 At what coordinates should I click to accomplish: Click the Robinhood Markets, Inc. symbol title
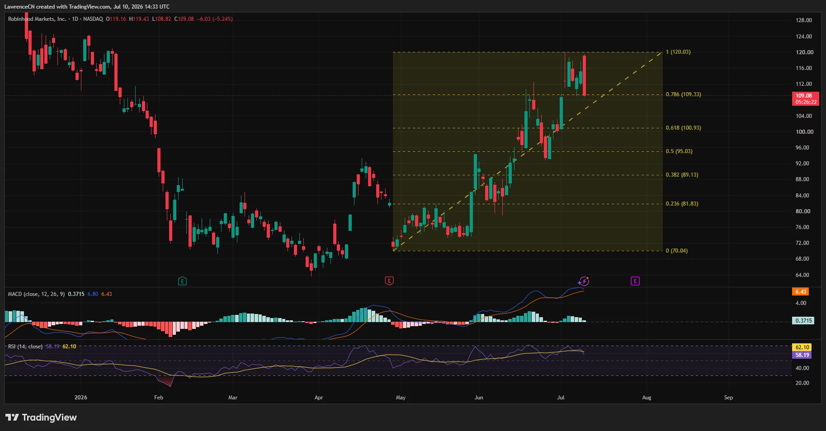coord(37,19)
